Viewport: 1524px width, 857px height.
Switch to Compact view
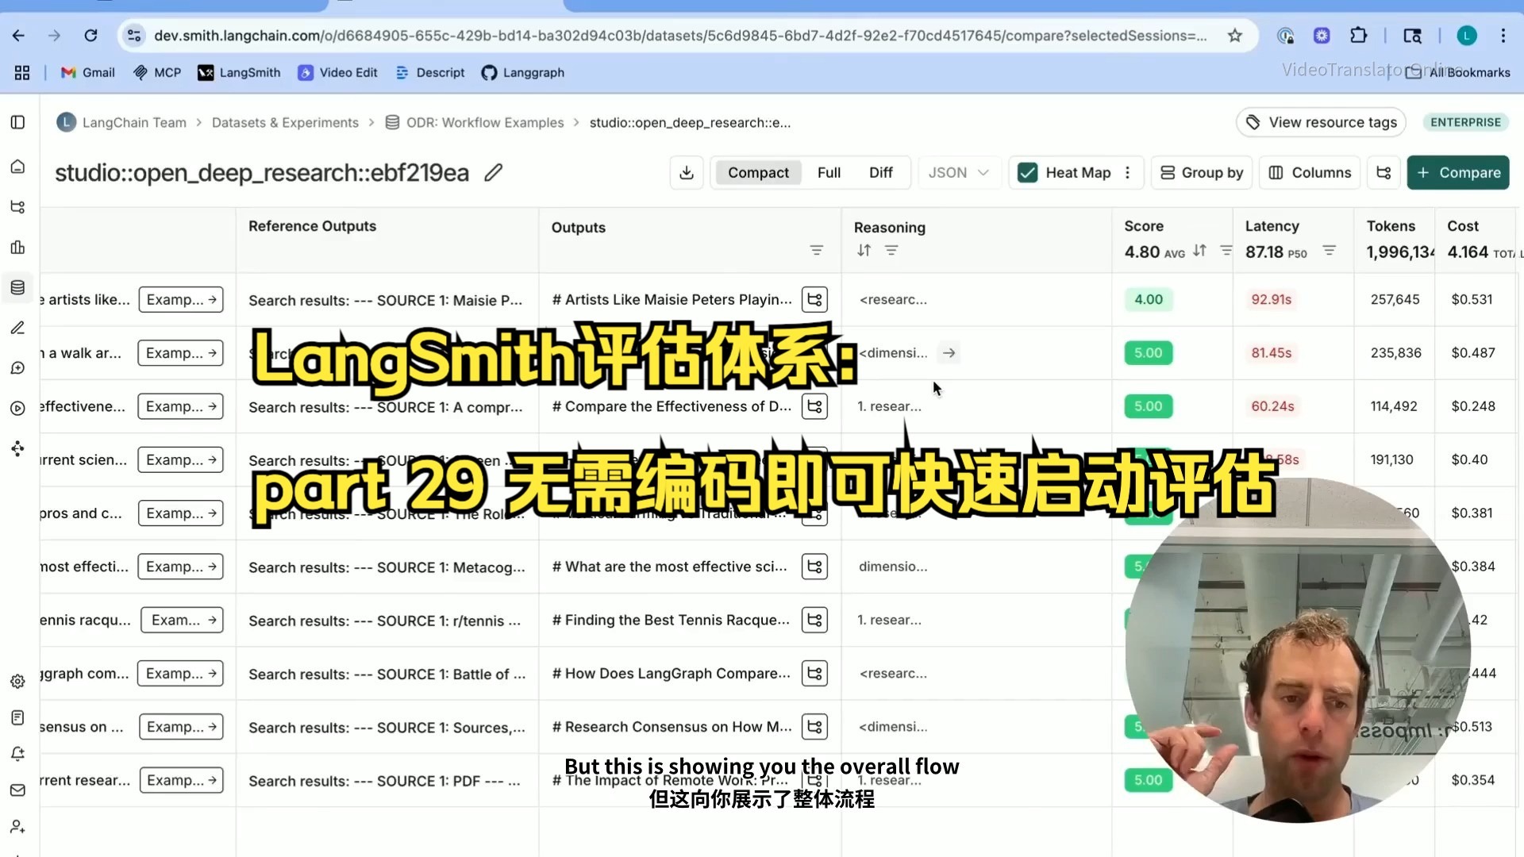tap(758, 172)
